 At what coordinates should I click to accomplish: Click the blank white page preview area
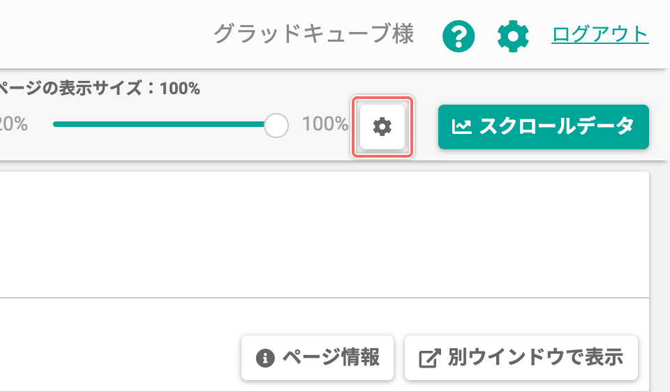(x=325, y=234)
